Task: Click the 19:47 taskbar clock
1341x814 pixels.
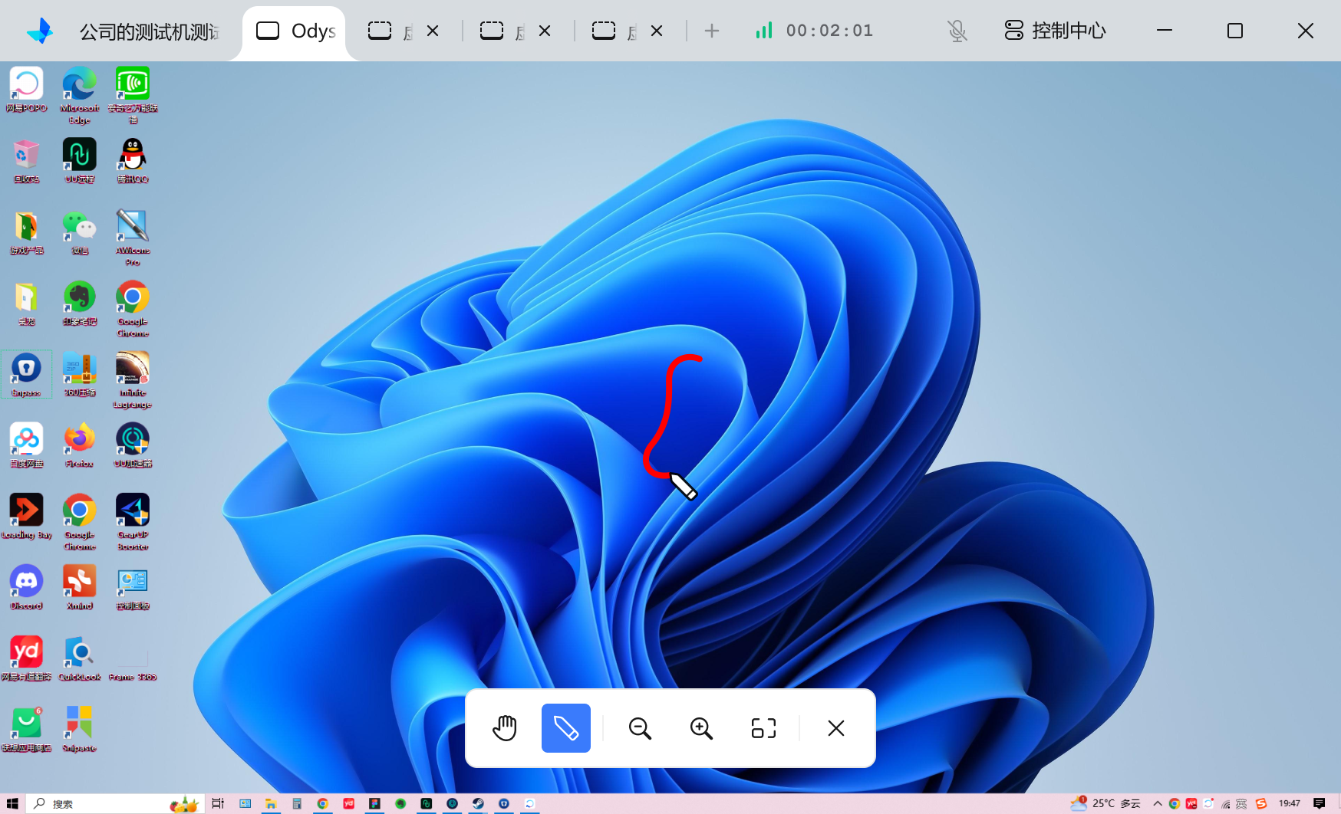Action: tap(1290, 803)
